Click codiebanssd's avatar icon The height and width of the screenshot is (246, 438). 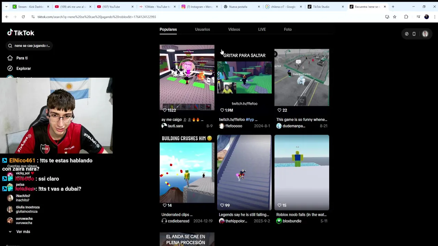pos(164,221)
